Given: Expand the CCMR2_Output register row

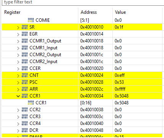Looking at the screenshot, I should 18,55.
